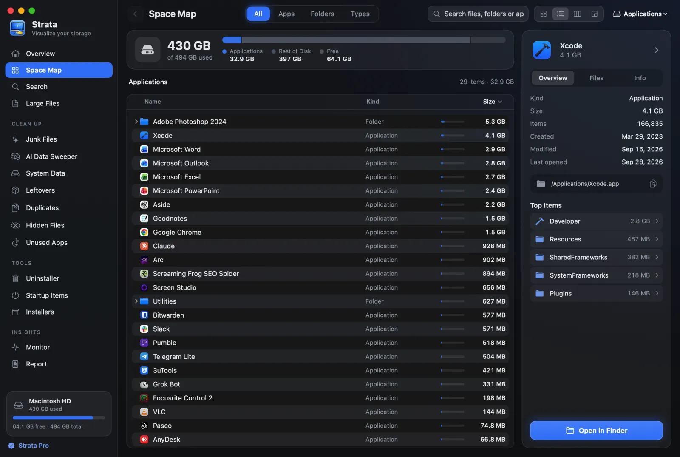Open Monitor insights
Viewport: 680px width, 457px height.
click(59, 347)
